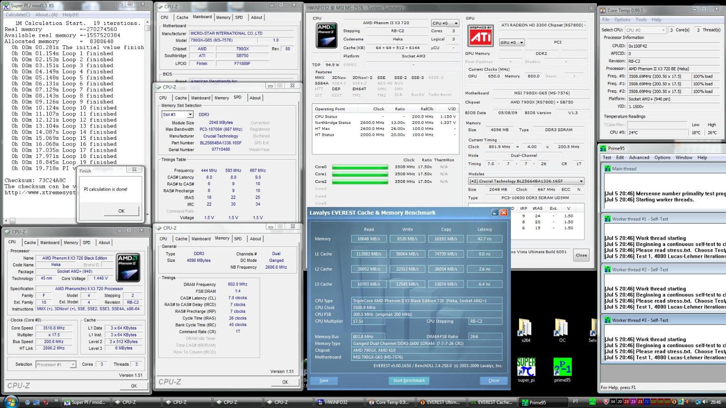The height and width of the screenshot is (408, 726).
Task: Switch to the Memory tab in CPU-Z Mainboard window
Action: (x=223, y=17)
